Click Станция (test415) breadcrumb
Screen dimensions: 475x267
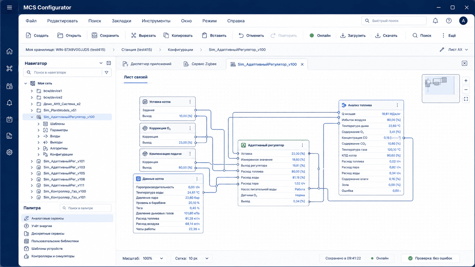pyautogui.click(x=137, y=50)
